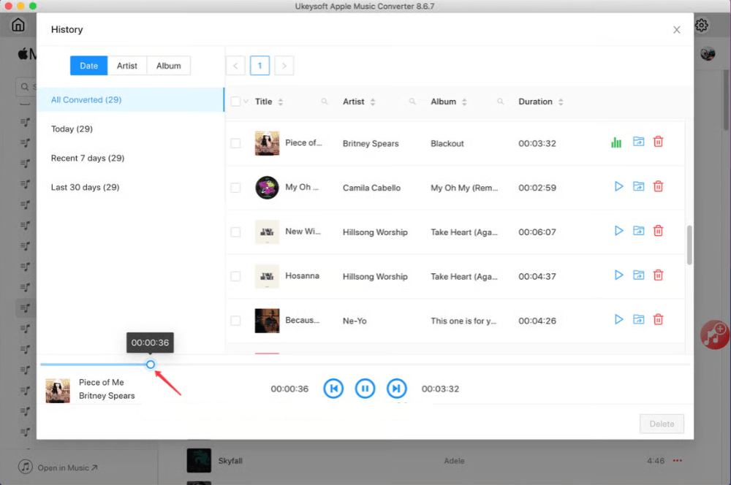The width and height of the screenshot is (731, 485).
Task: Open the user avatar in the top right
Action: 708,53
